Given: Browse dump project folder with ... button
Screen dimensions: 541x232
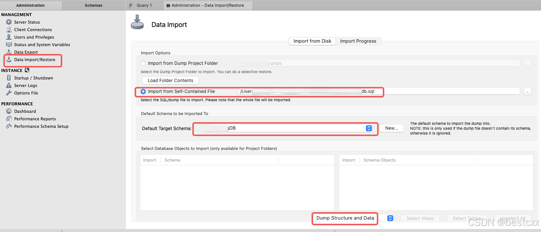Looking at the screenshot, I should point(528,63).
